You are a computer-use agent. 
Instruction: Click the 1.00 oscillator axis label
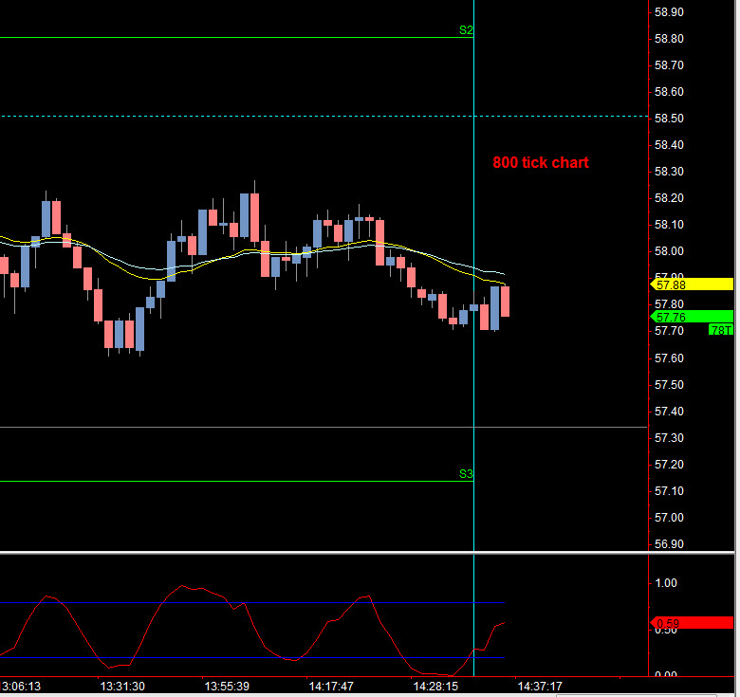pos(666,583)
